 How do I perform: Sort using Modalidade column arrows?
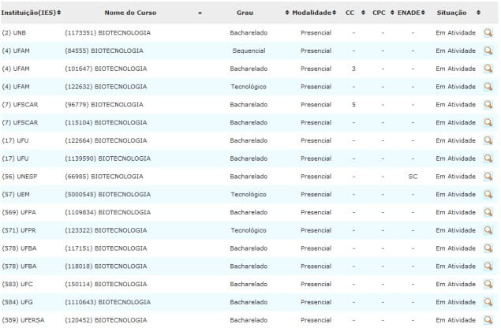(334, 13)
